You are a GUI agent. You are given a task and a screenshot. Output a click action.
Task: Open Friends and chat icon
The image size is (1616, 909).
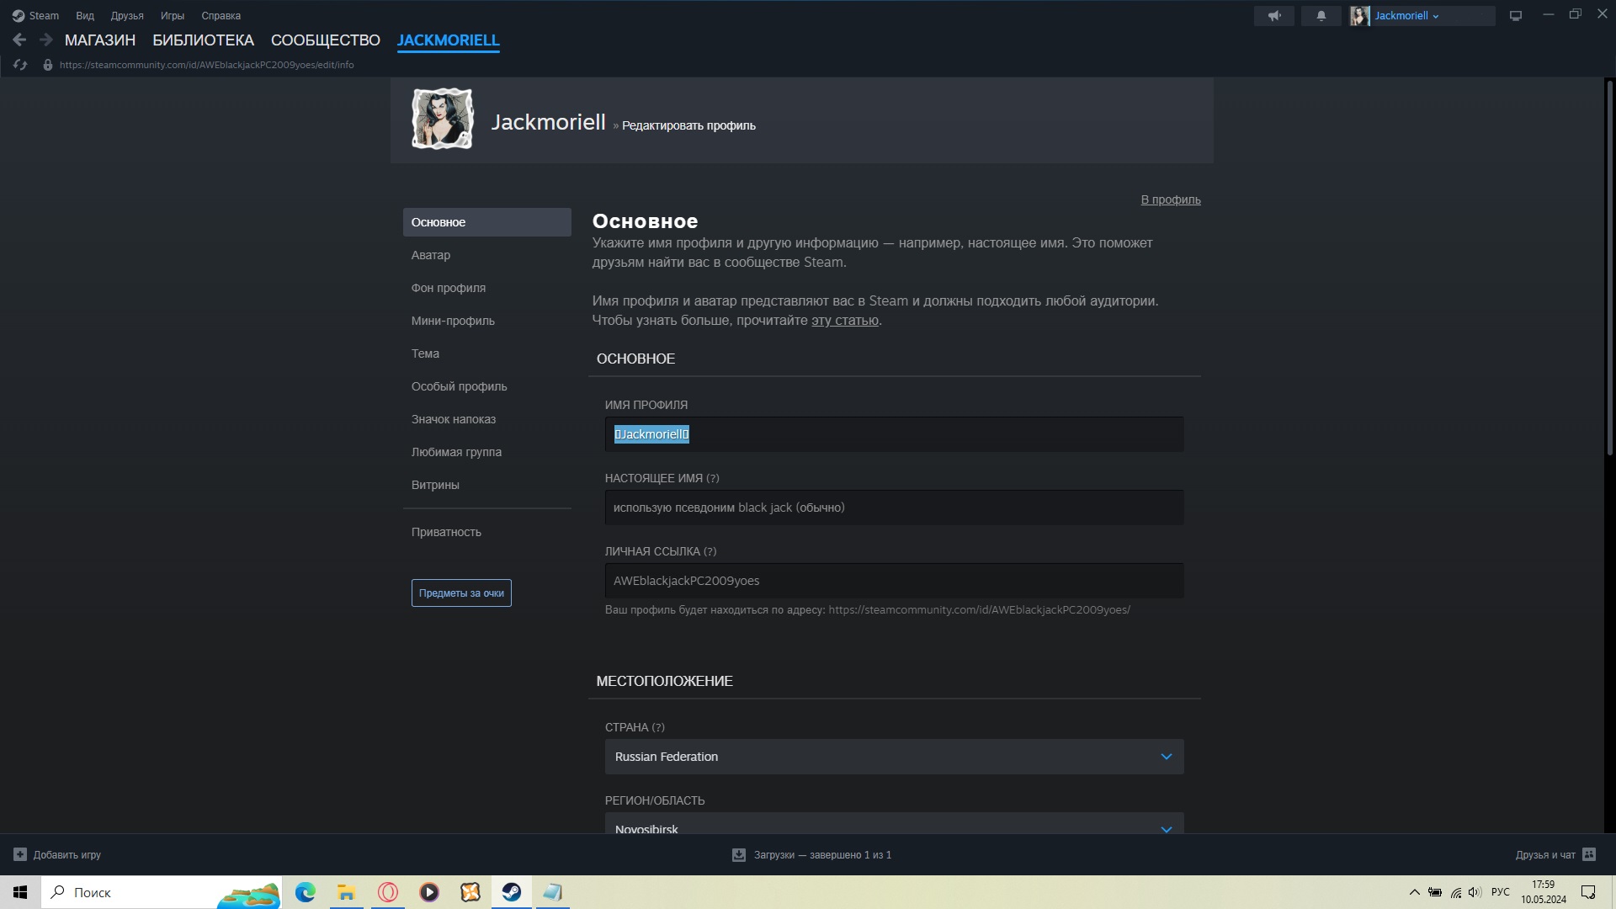[x=1588, y=854]
